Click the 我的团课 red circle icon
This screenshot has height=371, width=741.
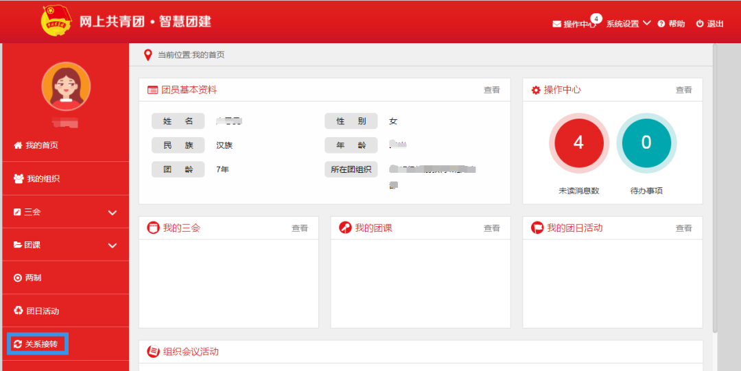point(346,228)
